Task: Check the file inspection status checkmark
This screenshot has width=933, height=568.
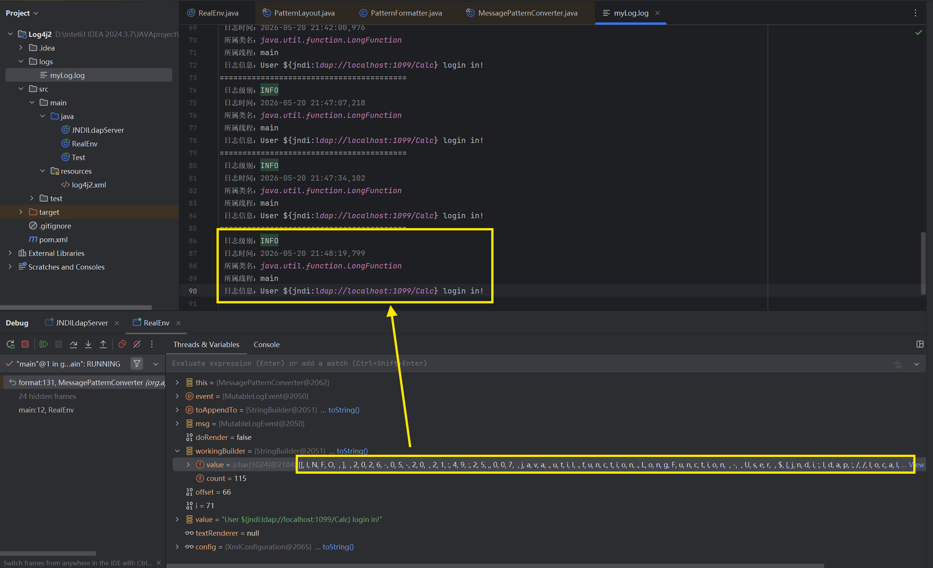Action: pyautogui.click(x=919, y=33)
